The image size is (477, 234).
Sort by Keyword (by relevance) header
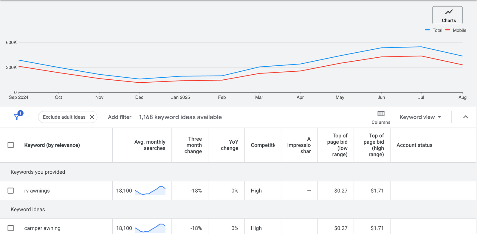coord(52,145)
